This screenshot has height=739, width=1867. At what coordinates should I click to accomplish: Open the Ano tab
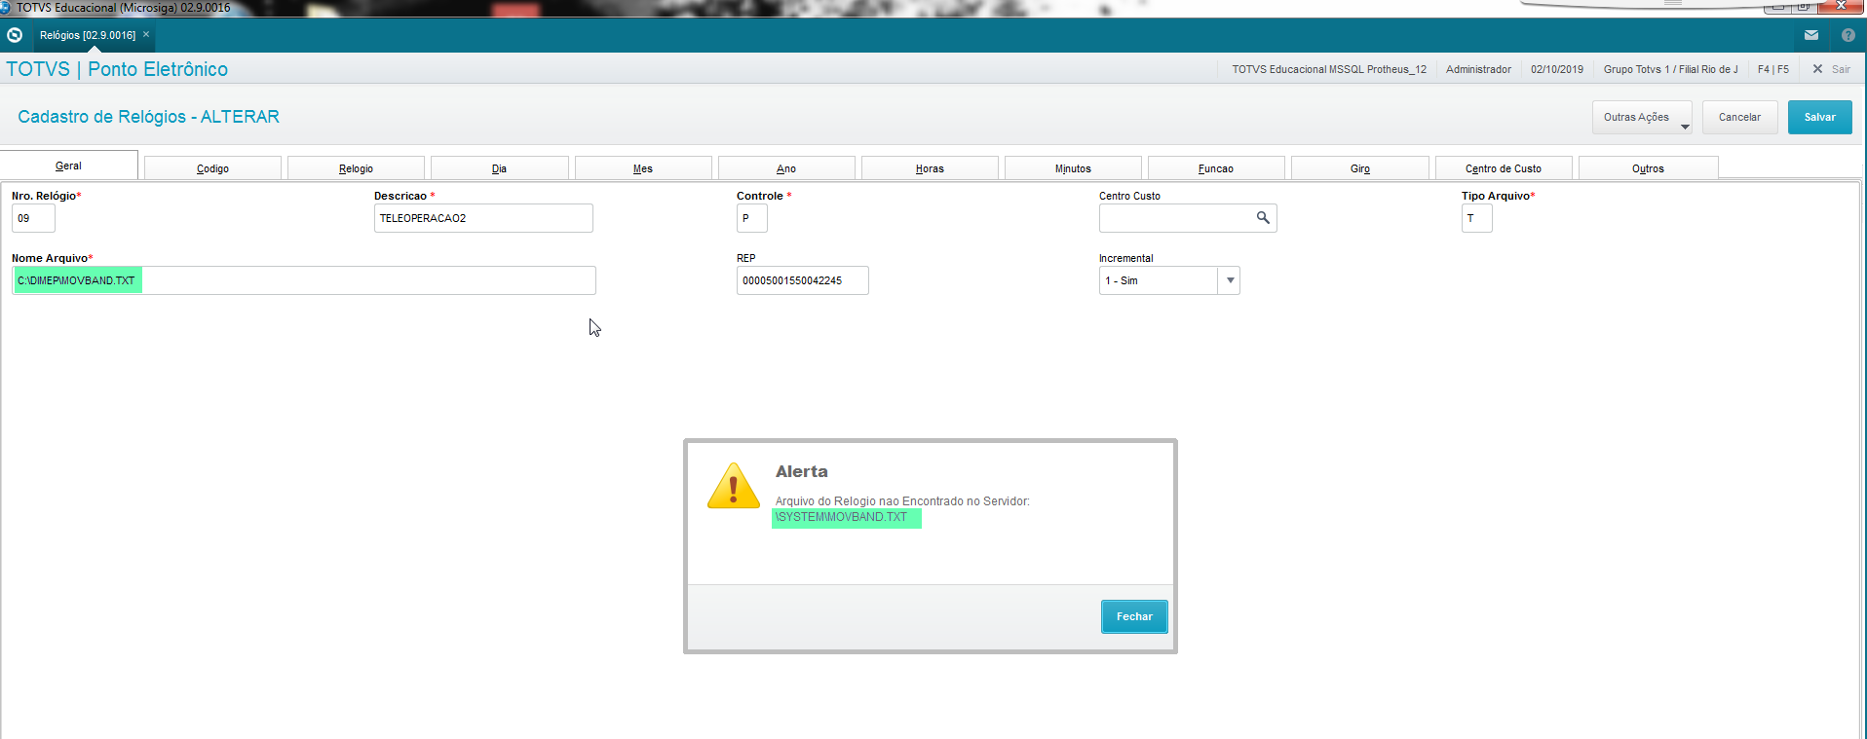click(786, 168)
